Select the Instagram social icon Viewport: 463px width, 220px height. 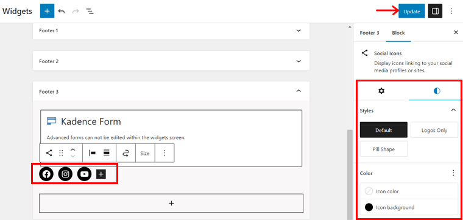66,174
